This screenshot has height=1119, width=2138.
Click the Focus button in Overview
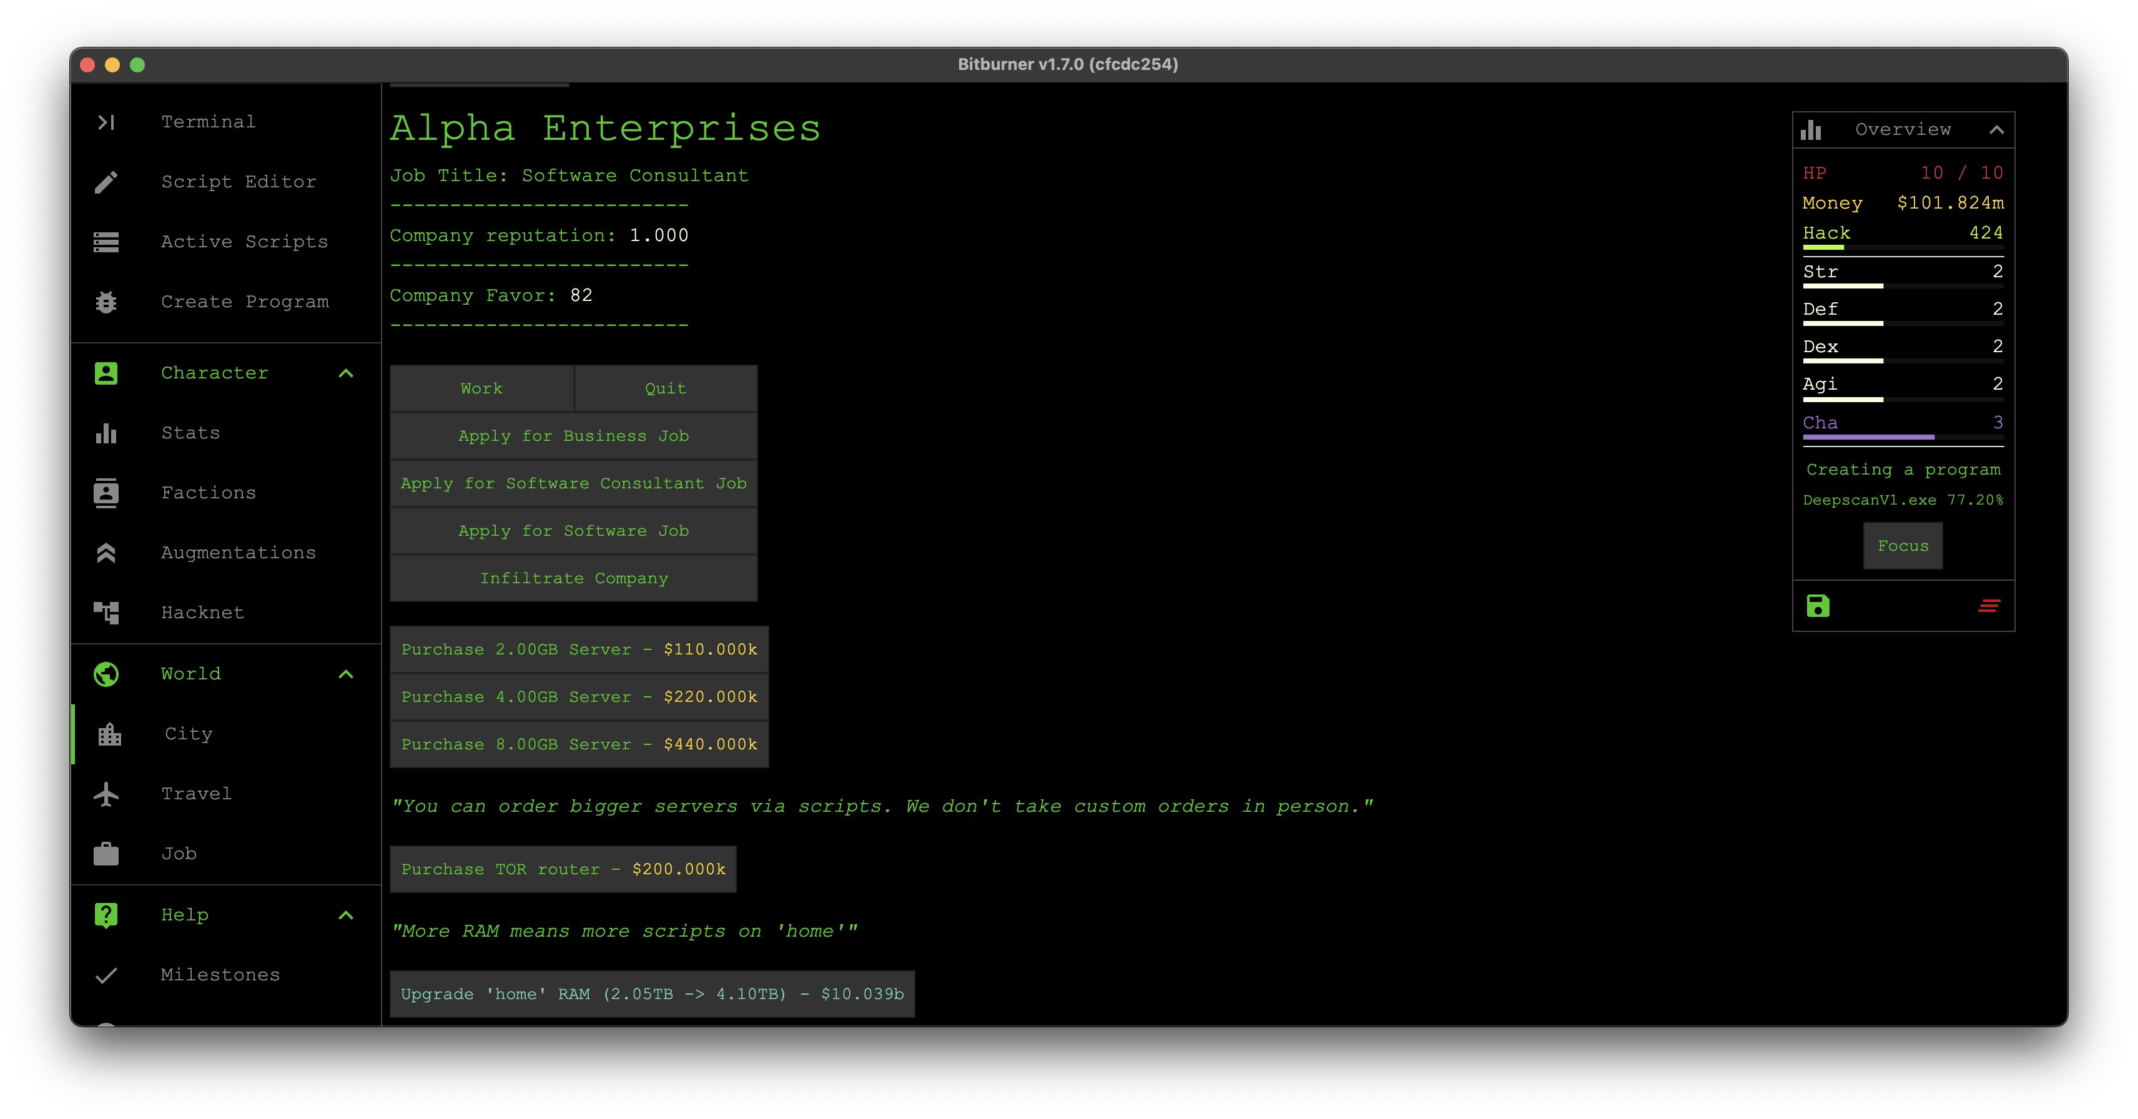click(1903, 545)
